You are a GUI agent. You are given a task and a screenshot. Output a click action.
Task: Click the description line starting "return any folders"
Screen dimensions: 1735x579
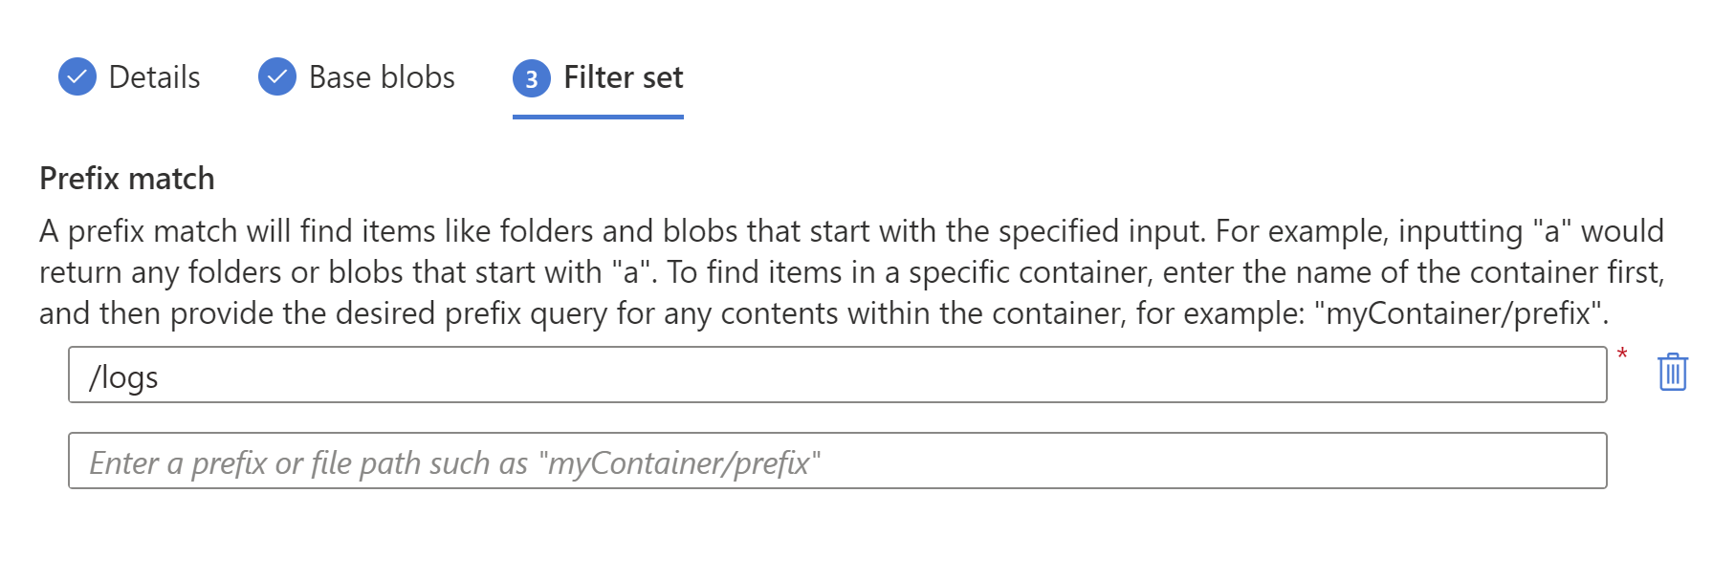click(851, 272)
